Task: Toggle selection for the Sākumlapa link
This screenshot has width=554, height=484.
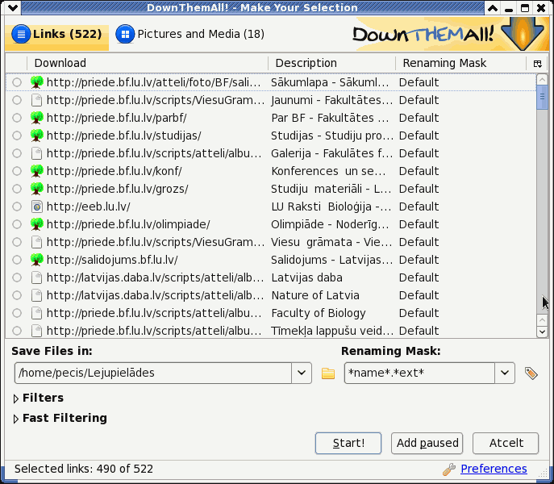Action: (17, 82)
